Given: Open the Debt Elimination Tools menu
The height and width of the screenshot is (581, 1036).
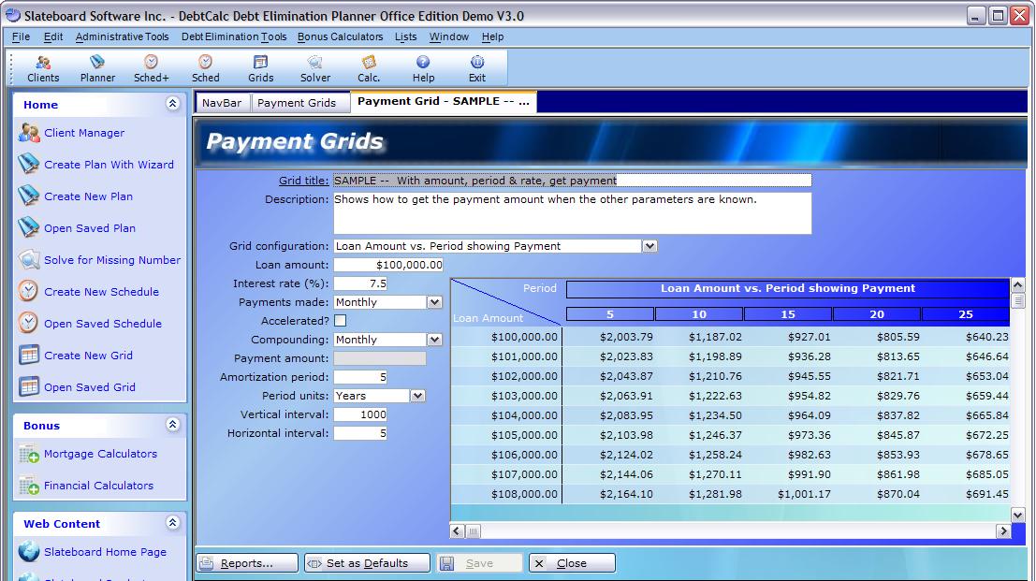Looking at the screenshot, I should (x=234, y=37).
